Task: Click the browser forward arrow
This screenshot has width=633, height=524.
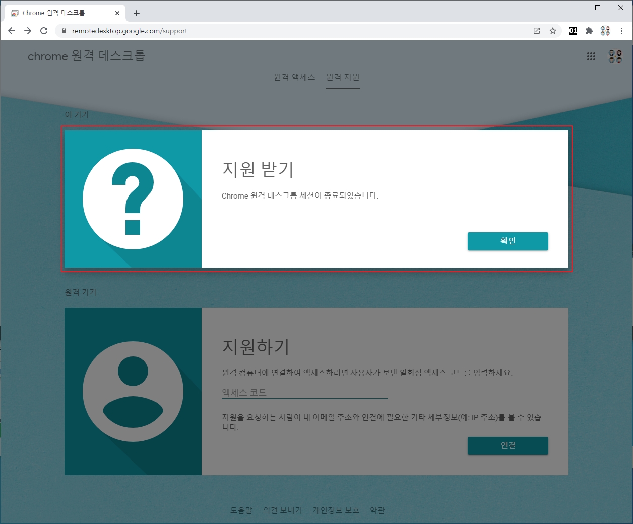Action: click(28, 31)
